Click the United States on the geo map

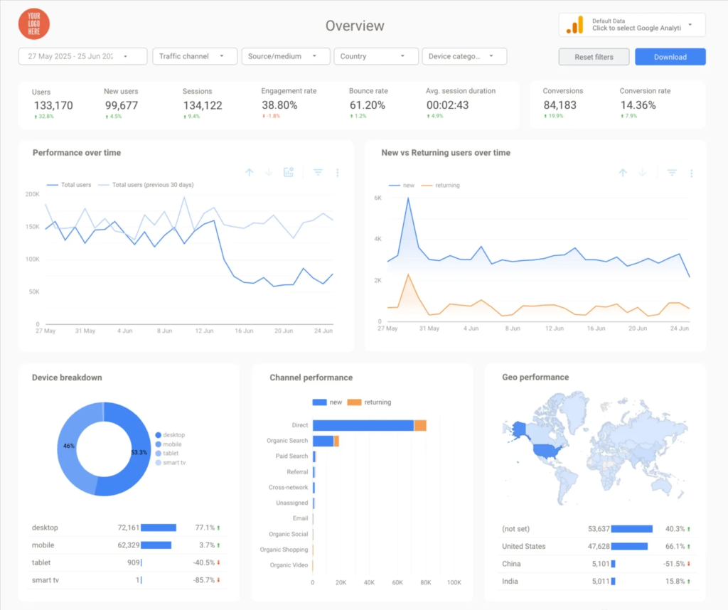[547, 450]
